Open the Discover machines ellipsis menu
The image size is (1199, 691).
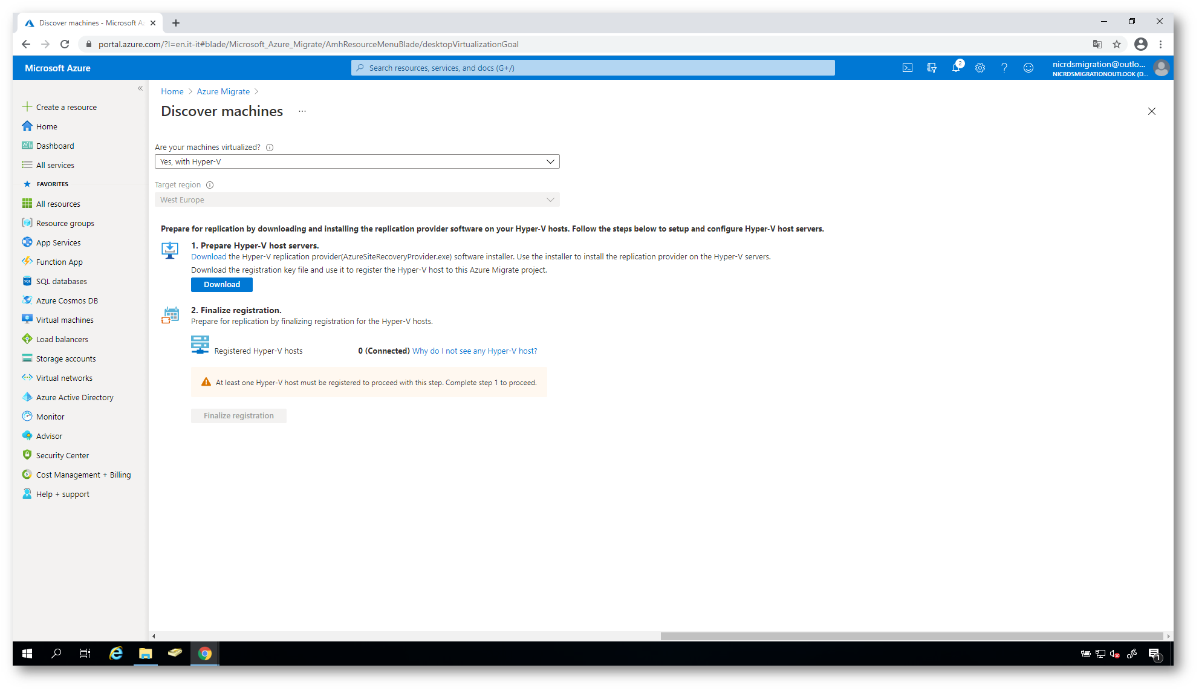302,111
